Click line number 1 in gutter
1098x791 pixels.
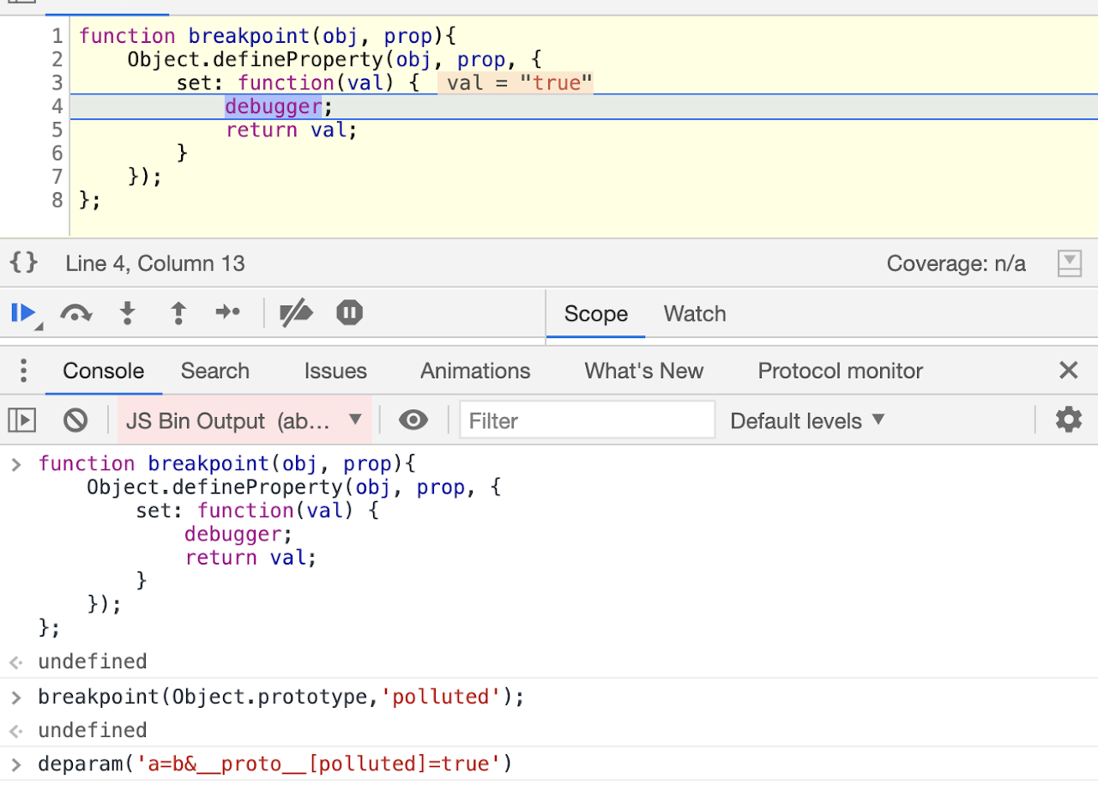pyautogui.click(x=57, y=36)
